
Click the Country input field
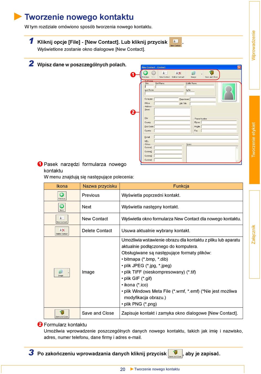click(172, 131)
